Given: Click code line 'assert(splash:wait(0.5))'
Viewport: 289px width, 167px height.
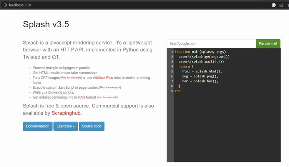Looking at the screenshot, I should [x=201, y=61].
